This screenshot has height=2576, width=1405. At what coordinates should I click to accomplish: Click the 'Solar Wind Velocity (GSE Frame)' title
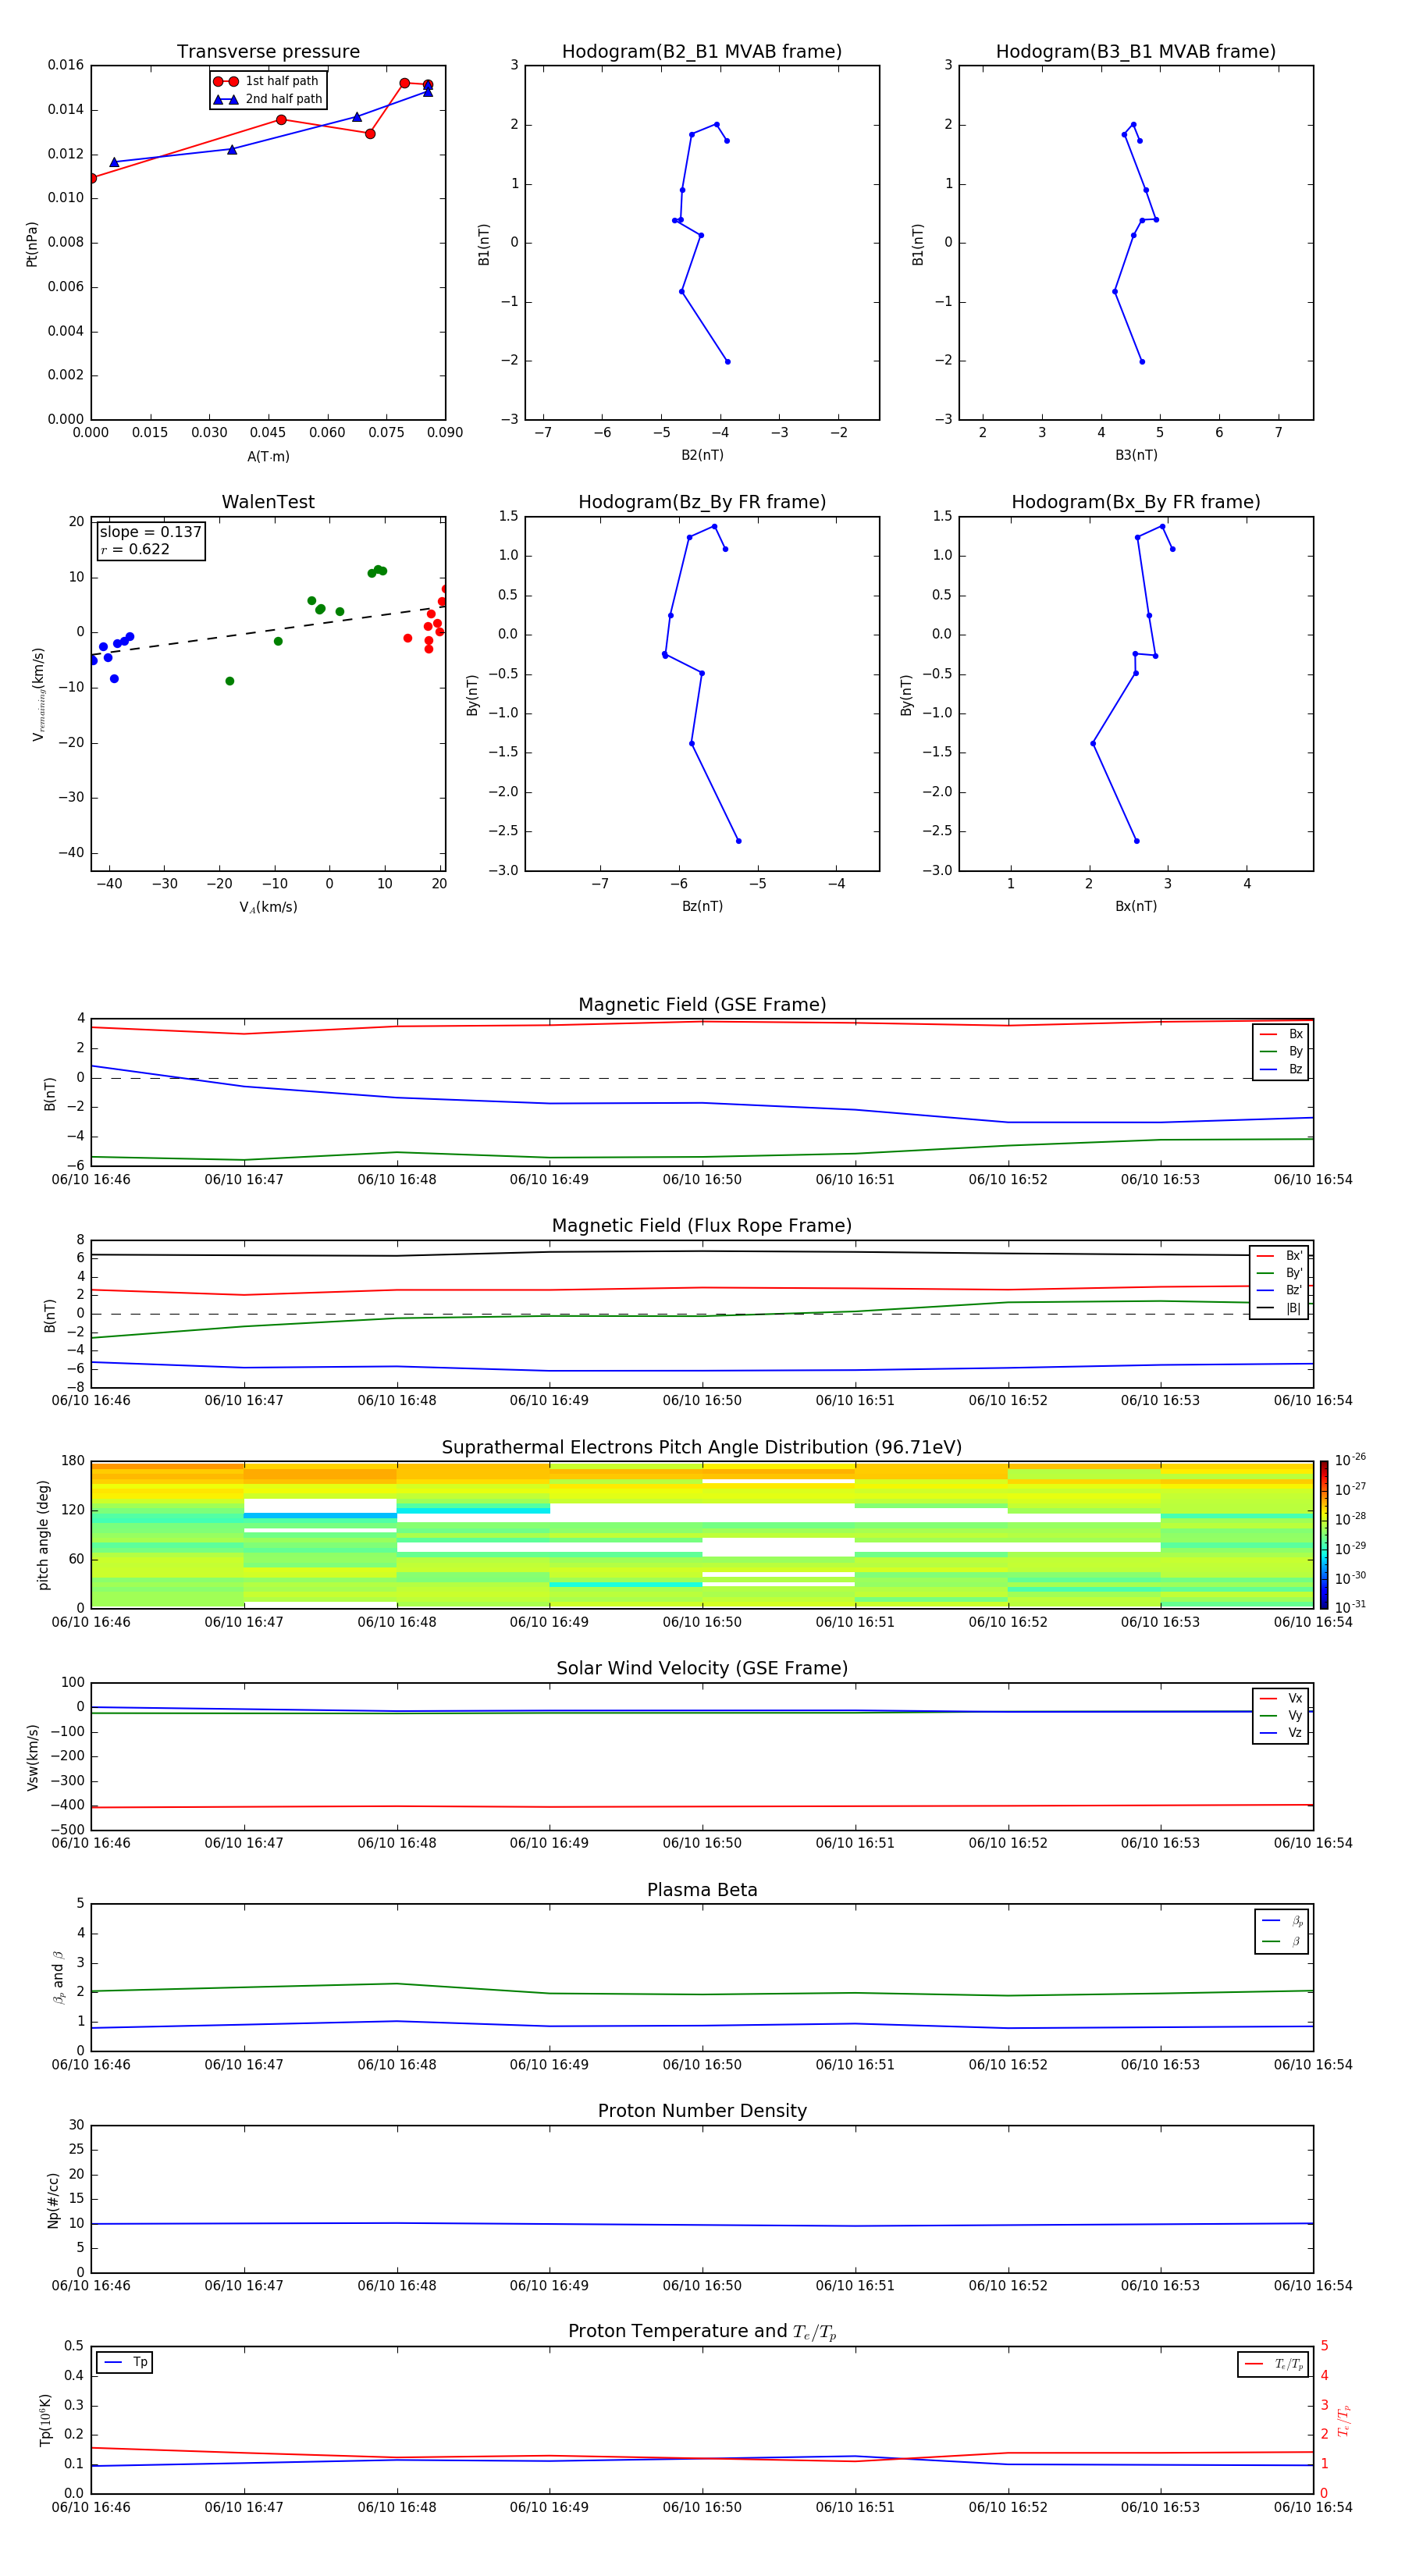click(x=702, y=1669)
